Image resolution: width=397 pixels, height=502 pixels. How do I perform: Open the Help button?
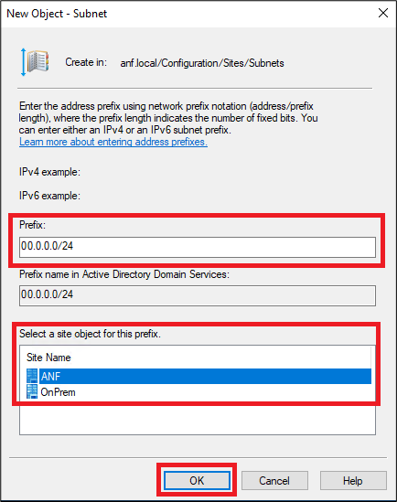coord(353,481)
